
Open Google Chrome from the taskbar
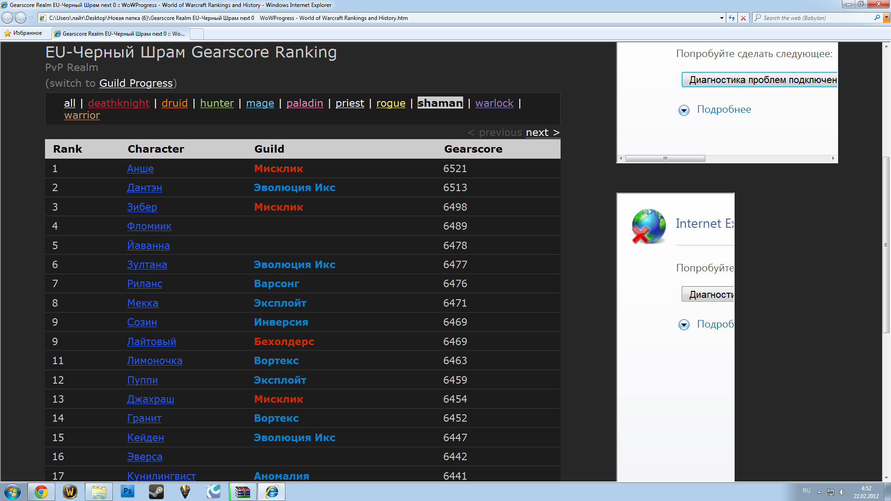41,492
